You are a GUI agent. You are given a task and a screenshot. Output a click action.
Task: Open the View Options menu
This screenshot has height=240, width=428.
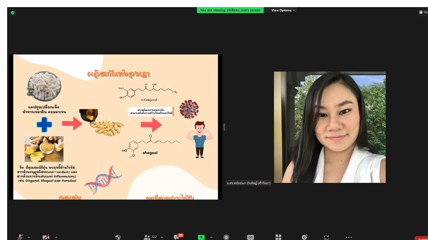[283, 10]
